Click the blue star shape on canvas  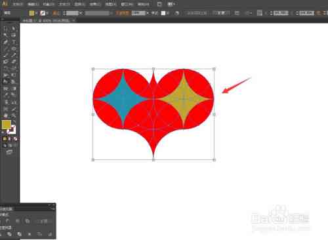tap(123, 99)
